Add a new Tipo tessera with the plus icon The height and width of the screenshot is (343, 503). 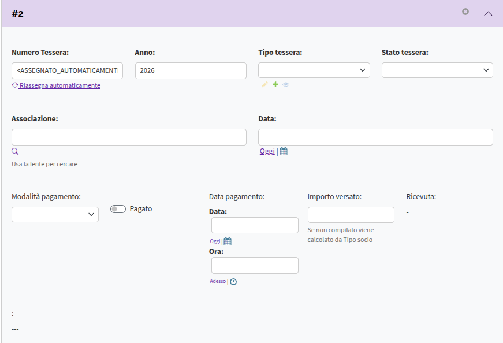275,84
